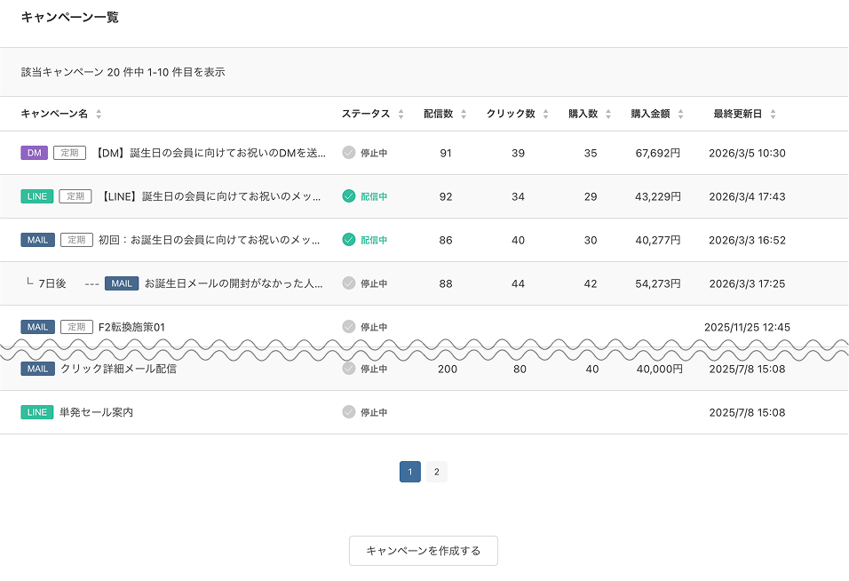849x581 pixels.
Task: Toggle the 停止中 status of 単発セール案内
Action: [349, 412]
